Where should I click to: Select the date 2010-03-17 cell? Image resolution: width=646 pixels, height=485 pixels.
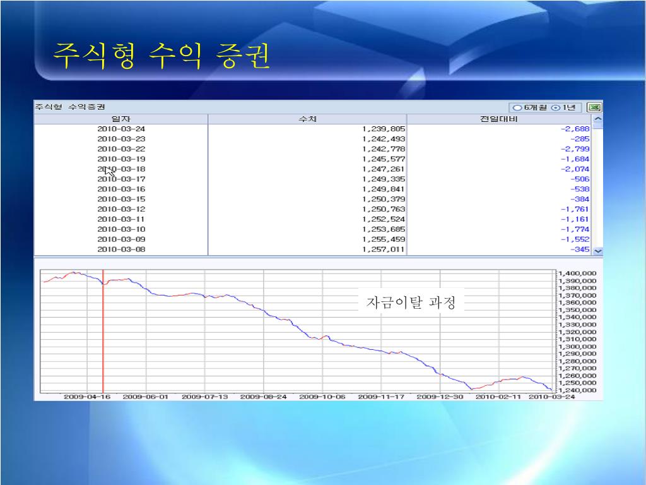pyautogui.click(x=121, y=179)
